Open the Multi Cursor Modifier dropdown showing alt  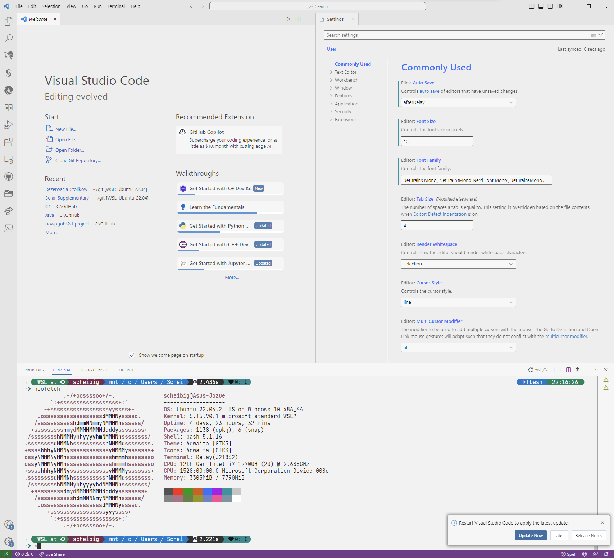458,347
